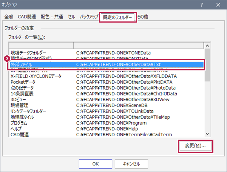Select the 既定のフォルダー tab

click(x=118, y=17)
